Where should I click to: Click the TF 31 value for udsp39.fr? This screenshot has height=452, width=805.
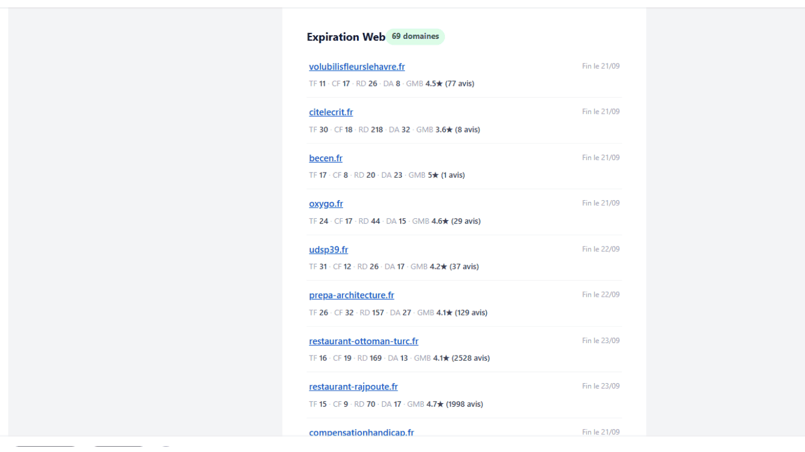318,267
